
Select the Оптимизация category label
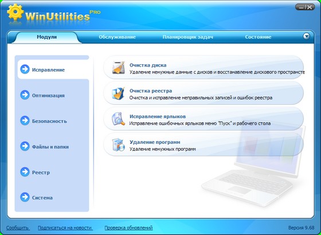coord(48,96)
